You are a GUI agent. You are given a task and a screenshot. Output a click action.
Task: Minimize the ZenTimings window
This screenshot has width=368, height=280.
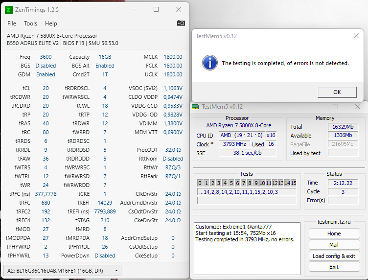(x=134, y=9)
